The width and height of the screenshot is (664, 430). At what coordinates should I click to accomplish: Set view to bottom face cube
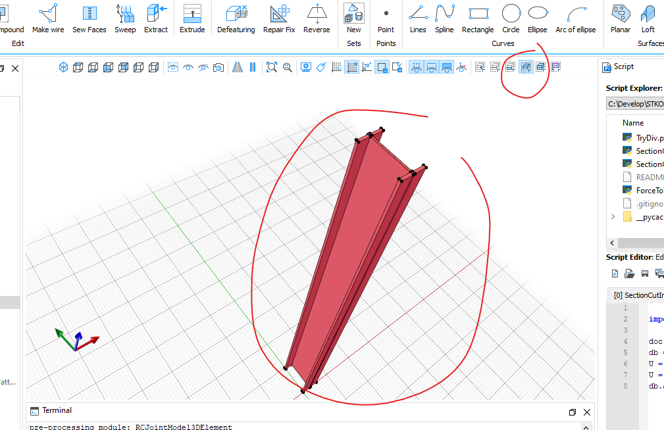[93, 67]
